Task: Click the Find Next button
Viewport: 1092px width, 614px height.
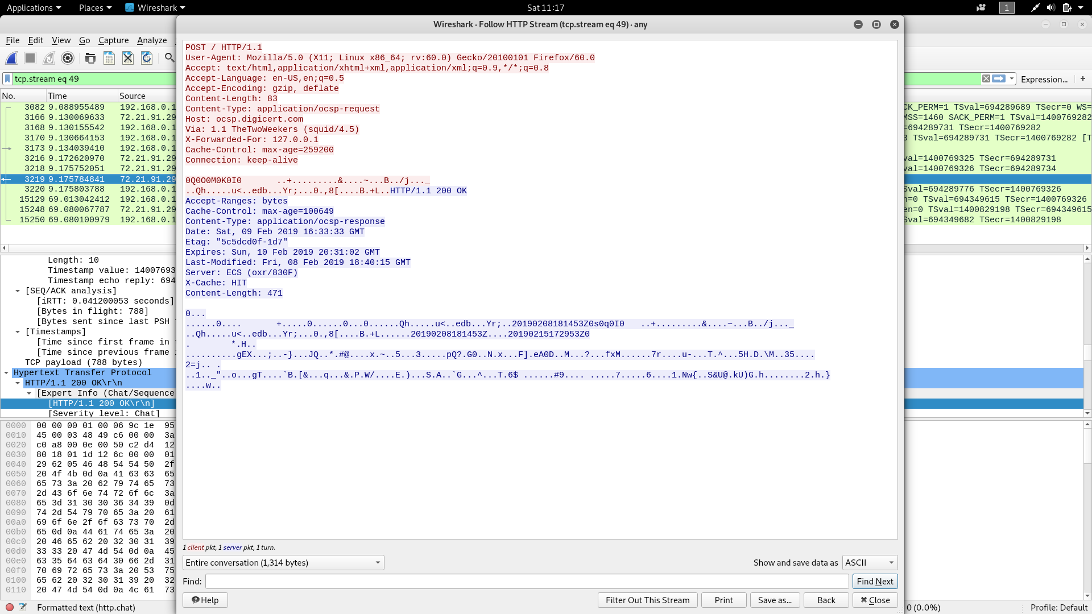Action: click(875, 582)
